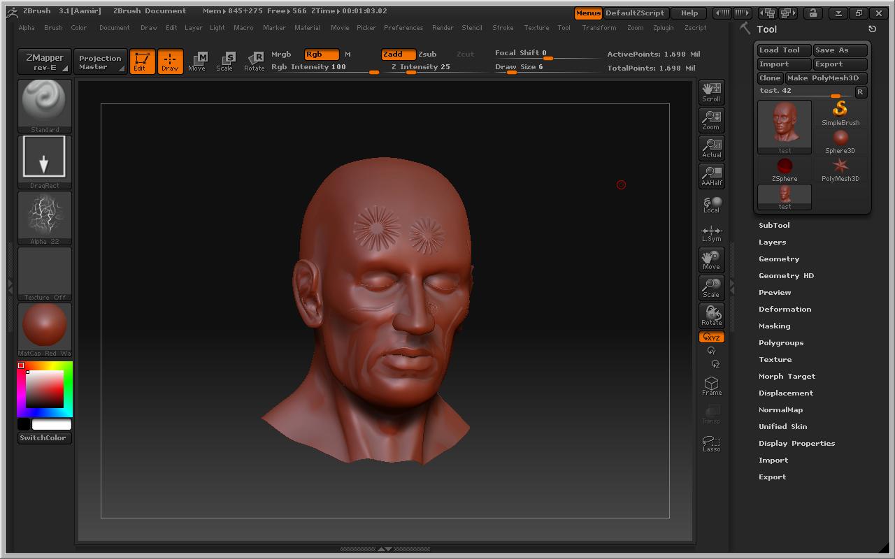Screen dimensions: 895x559
Task: Select the Scroll canvas icon
Action: click(711, 92)
